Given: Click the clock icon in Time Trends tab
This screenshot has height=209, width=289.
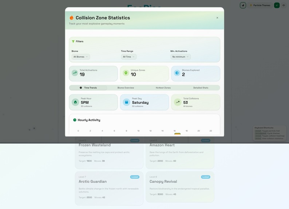Looking at the screenshot, I should pyautogui.click(x=81, y=88).
